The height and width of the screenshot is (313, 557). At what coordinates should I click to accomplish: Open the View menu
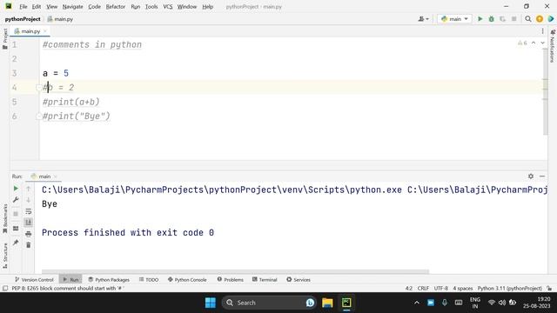tap(52, 7)
